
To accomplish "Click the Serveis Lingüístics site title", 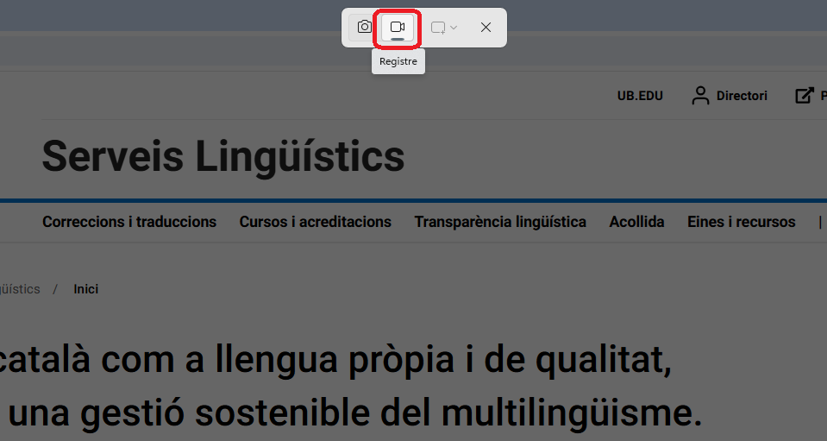I will pyautogui.click(x=223, y=157).
